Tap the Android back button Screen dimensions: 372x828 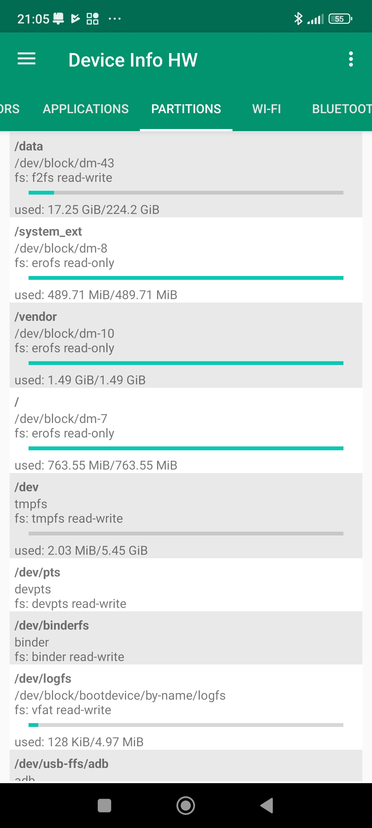pyautogui.click(x=267, y=806)
